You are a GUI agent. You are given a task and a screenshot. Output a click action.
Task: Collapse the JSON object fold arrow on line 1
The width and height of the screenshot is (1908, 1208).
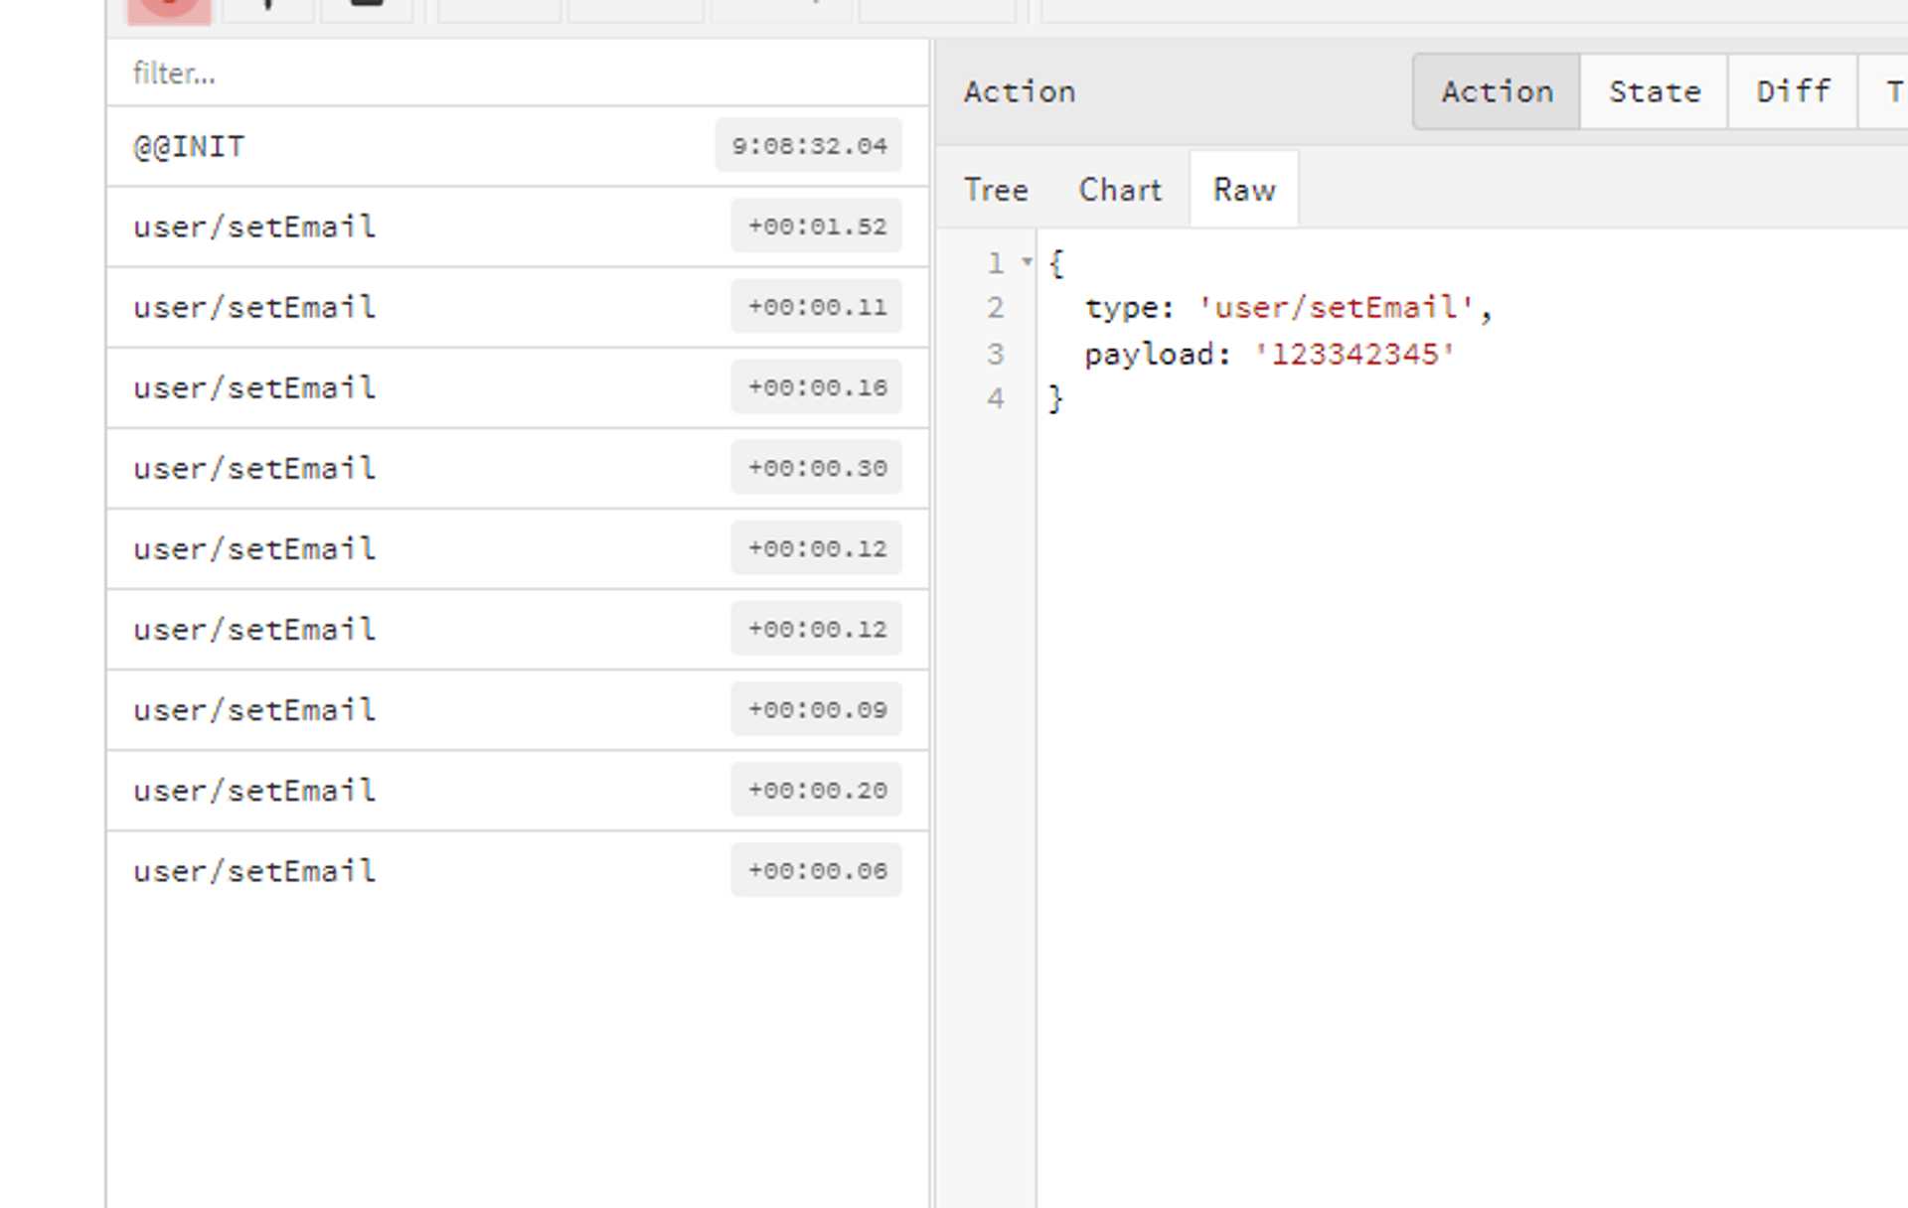tap(1027, 262)
